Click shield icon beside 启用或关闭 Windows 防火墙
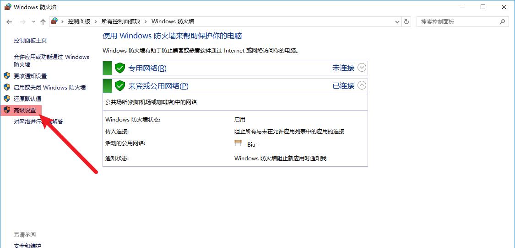Viewport: 515px width, 248px height. [7, 87]
